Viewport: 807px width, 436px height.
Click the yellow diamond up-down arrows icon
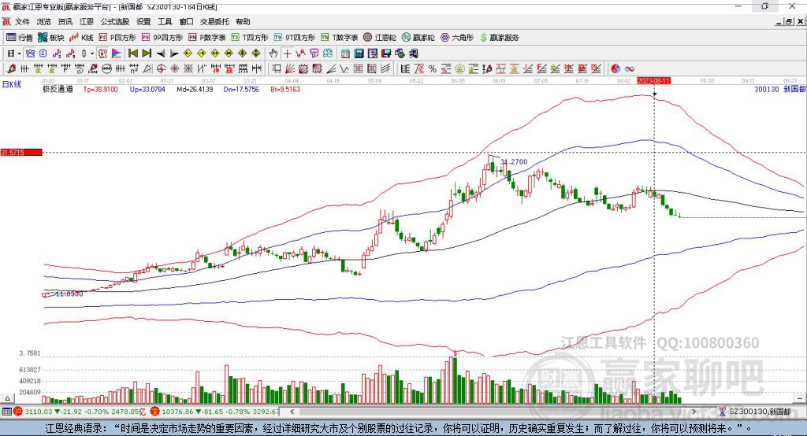(x=256, y=54)
